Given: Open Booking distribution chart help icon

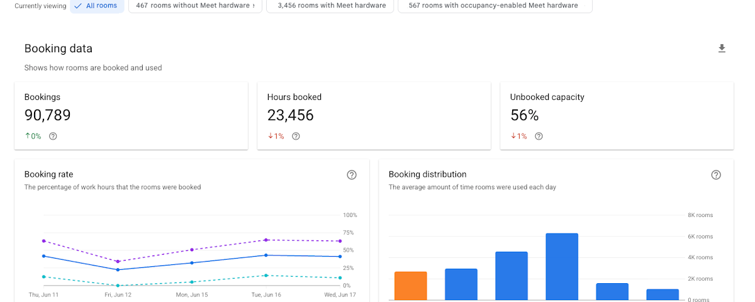Looking at the screenshot, I should click(716, 175).
